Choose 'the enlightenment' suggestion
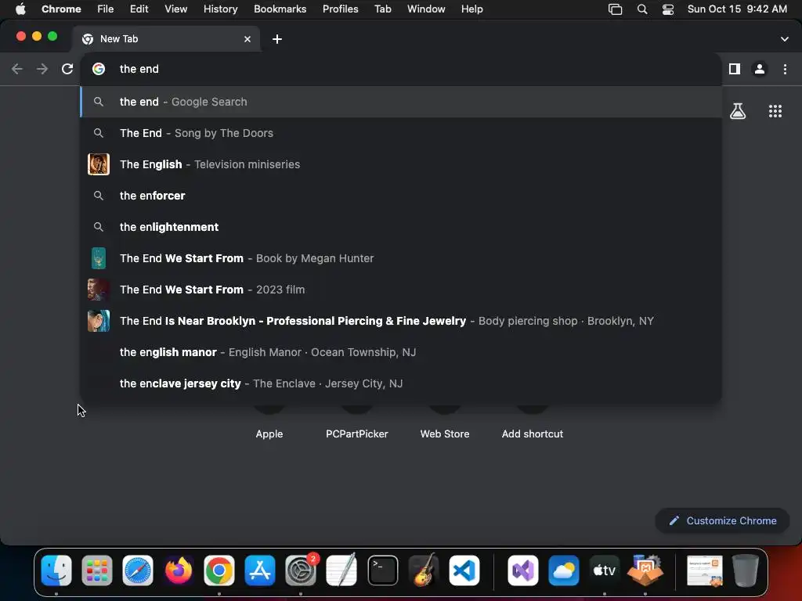 [401, 227]
